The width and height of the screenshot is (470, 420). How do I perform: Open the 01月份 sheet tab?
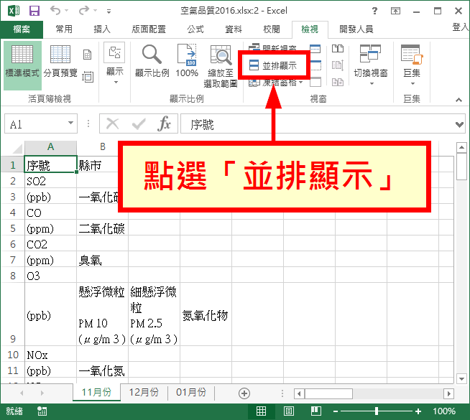[x=191, y=392]
